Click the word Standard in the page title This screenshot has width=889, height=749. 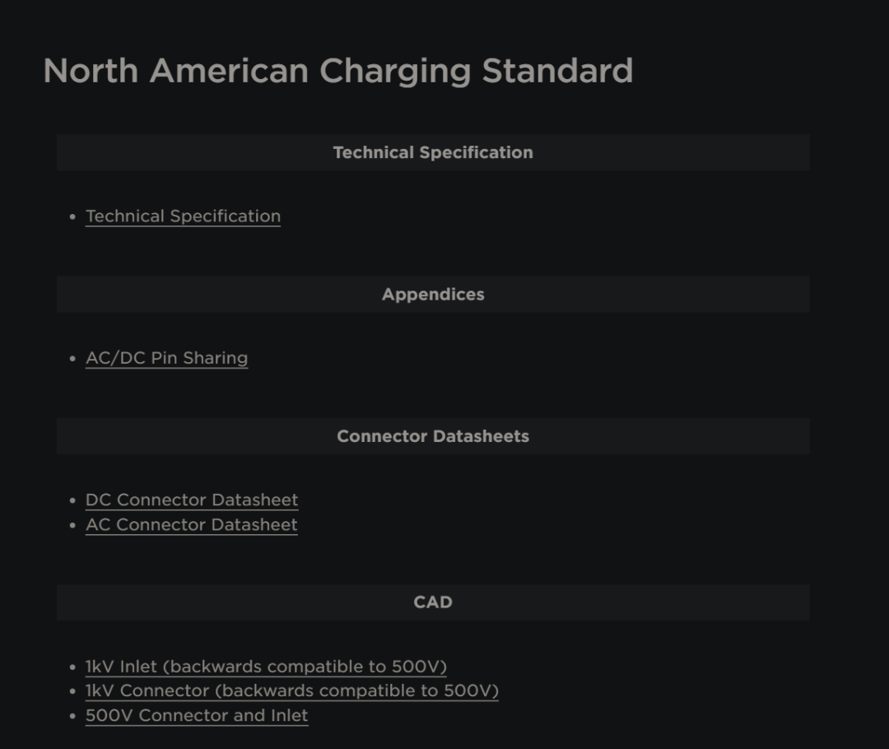point(557,71)
